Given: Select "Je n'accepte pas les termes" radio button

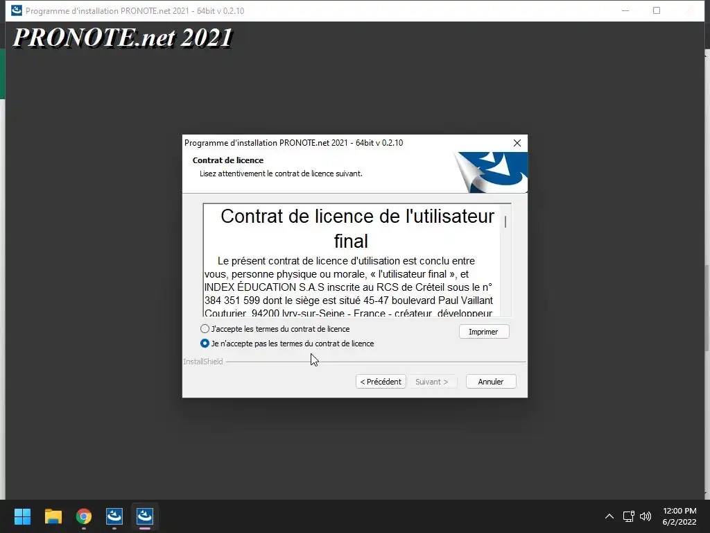Looking at the screenshot, I should [205, 343].
